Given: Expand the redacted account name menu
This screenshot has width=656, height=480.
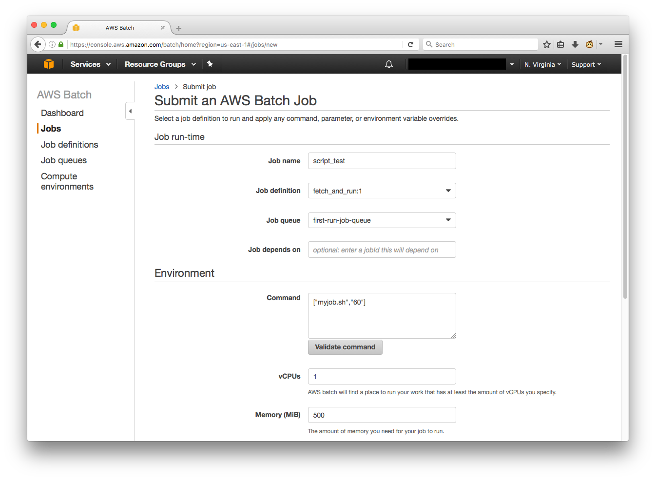Looking at the screenshot, I should [512, 64].
